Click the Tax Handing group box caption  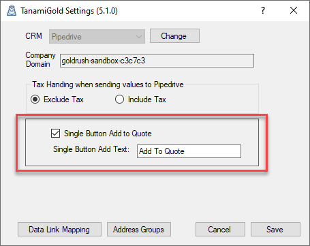coord(108,84)
